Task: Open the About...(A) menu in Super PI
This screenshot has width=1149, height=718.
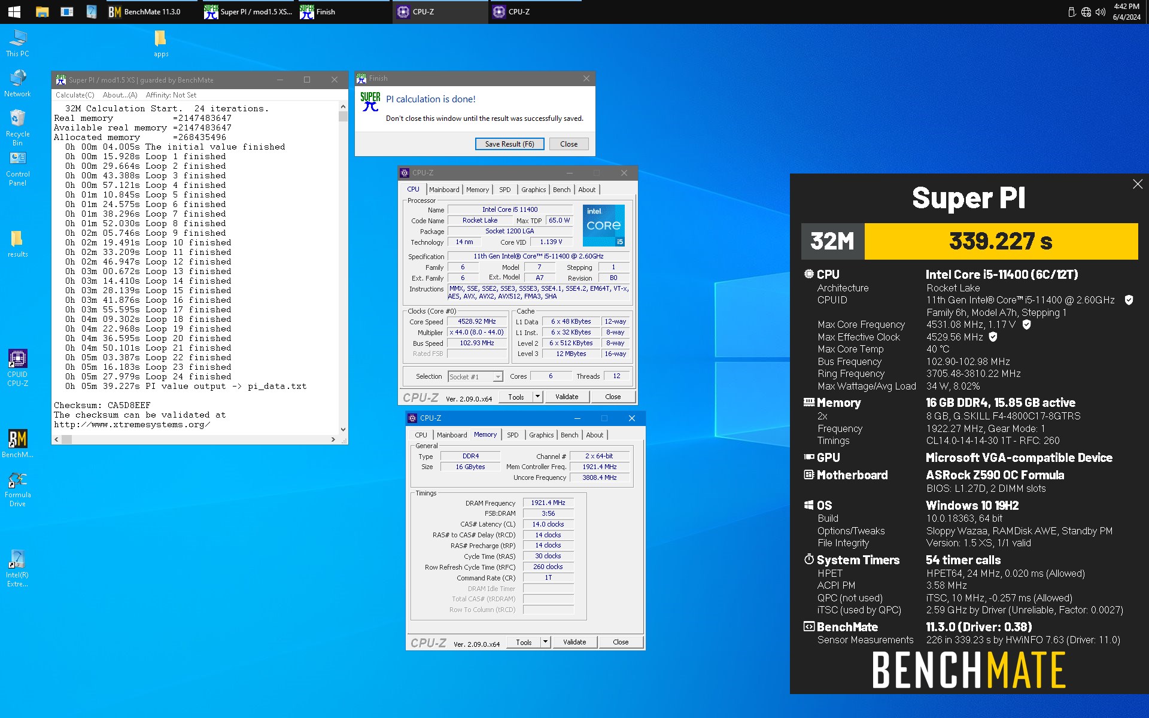Action: [x=120, y=95]
